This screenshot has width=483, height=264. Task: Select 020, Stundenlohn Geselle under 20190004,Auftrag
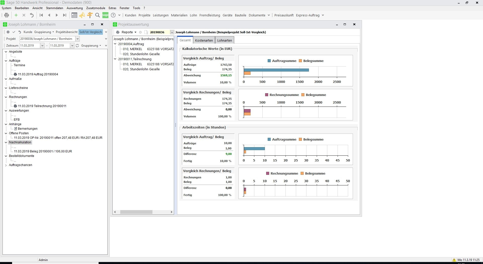pyautogui.click(x=141, y=54)
